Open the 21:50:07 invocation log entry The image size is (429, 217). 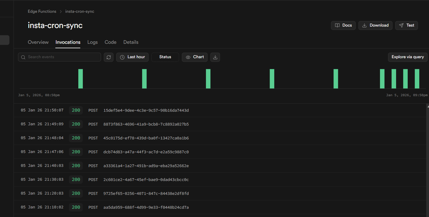[111, 110]
